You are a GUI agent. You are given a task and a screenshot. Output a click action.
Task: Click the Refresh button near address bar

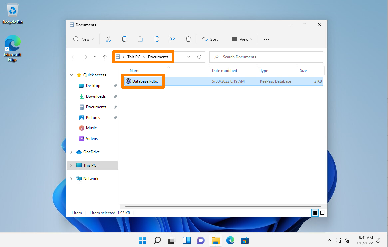(199, 57)
